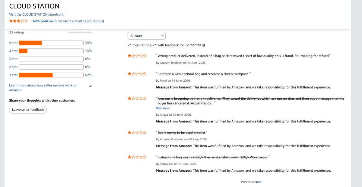Click the 35% percentage link
Image resolution: width=362 pixels, height=187 pixels.
(x=88, y=43)
